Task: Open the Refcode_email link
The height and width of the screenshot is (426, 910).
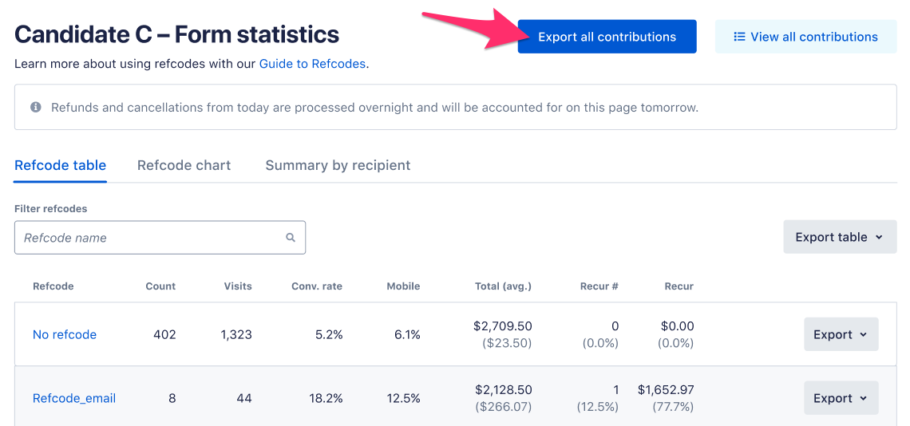Action: click(x=74, y=398)
